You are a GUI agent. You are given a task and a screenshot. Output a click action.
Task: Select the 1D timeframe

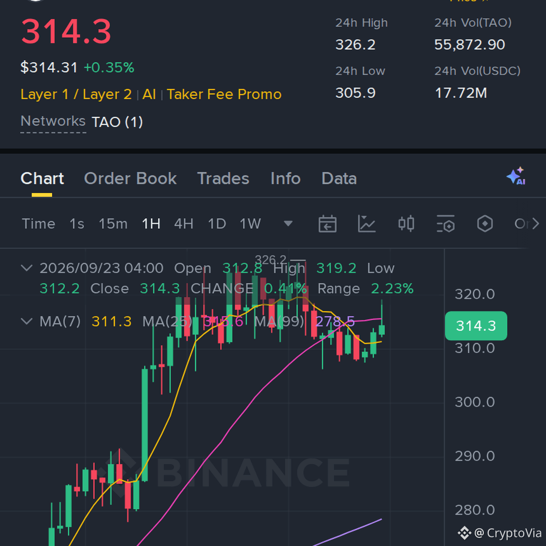point(216,223)
